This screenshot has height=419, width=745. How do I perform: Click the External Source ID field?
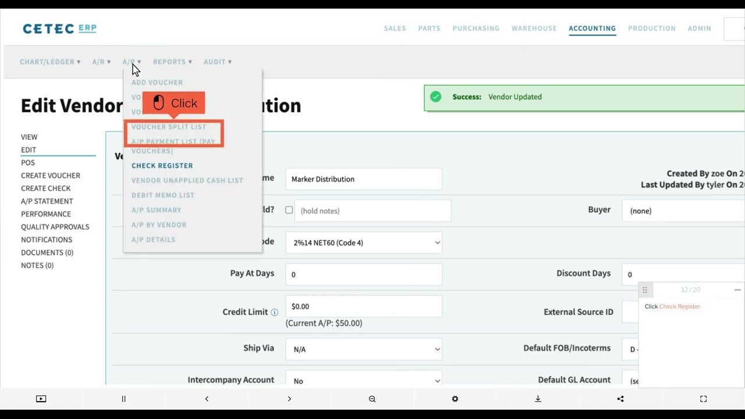[x=630, y=312]
